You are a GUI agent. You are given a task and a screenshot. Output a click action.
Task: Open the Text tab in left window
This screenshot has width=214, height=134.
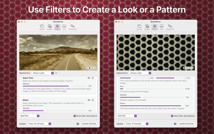[x=64, y=27]
